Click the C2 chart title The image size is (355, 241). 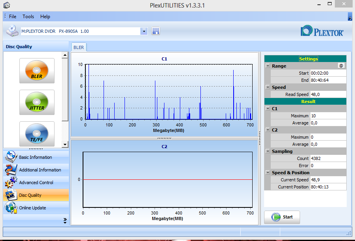coord(164,147)
